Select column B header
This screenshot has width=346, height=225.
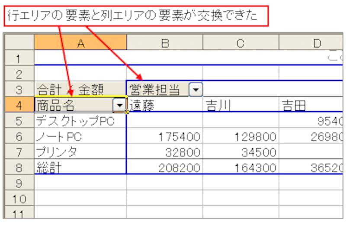[x=165, y=42]
